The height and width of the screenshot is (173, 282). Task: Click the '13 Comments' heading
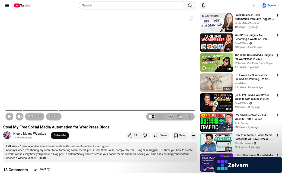(x=15, y=170)
